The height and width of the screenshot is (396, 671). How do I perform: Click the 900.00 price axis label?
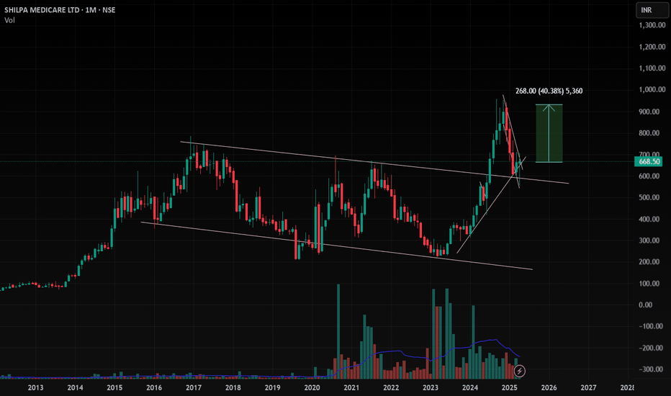(649, 112)
